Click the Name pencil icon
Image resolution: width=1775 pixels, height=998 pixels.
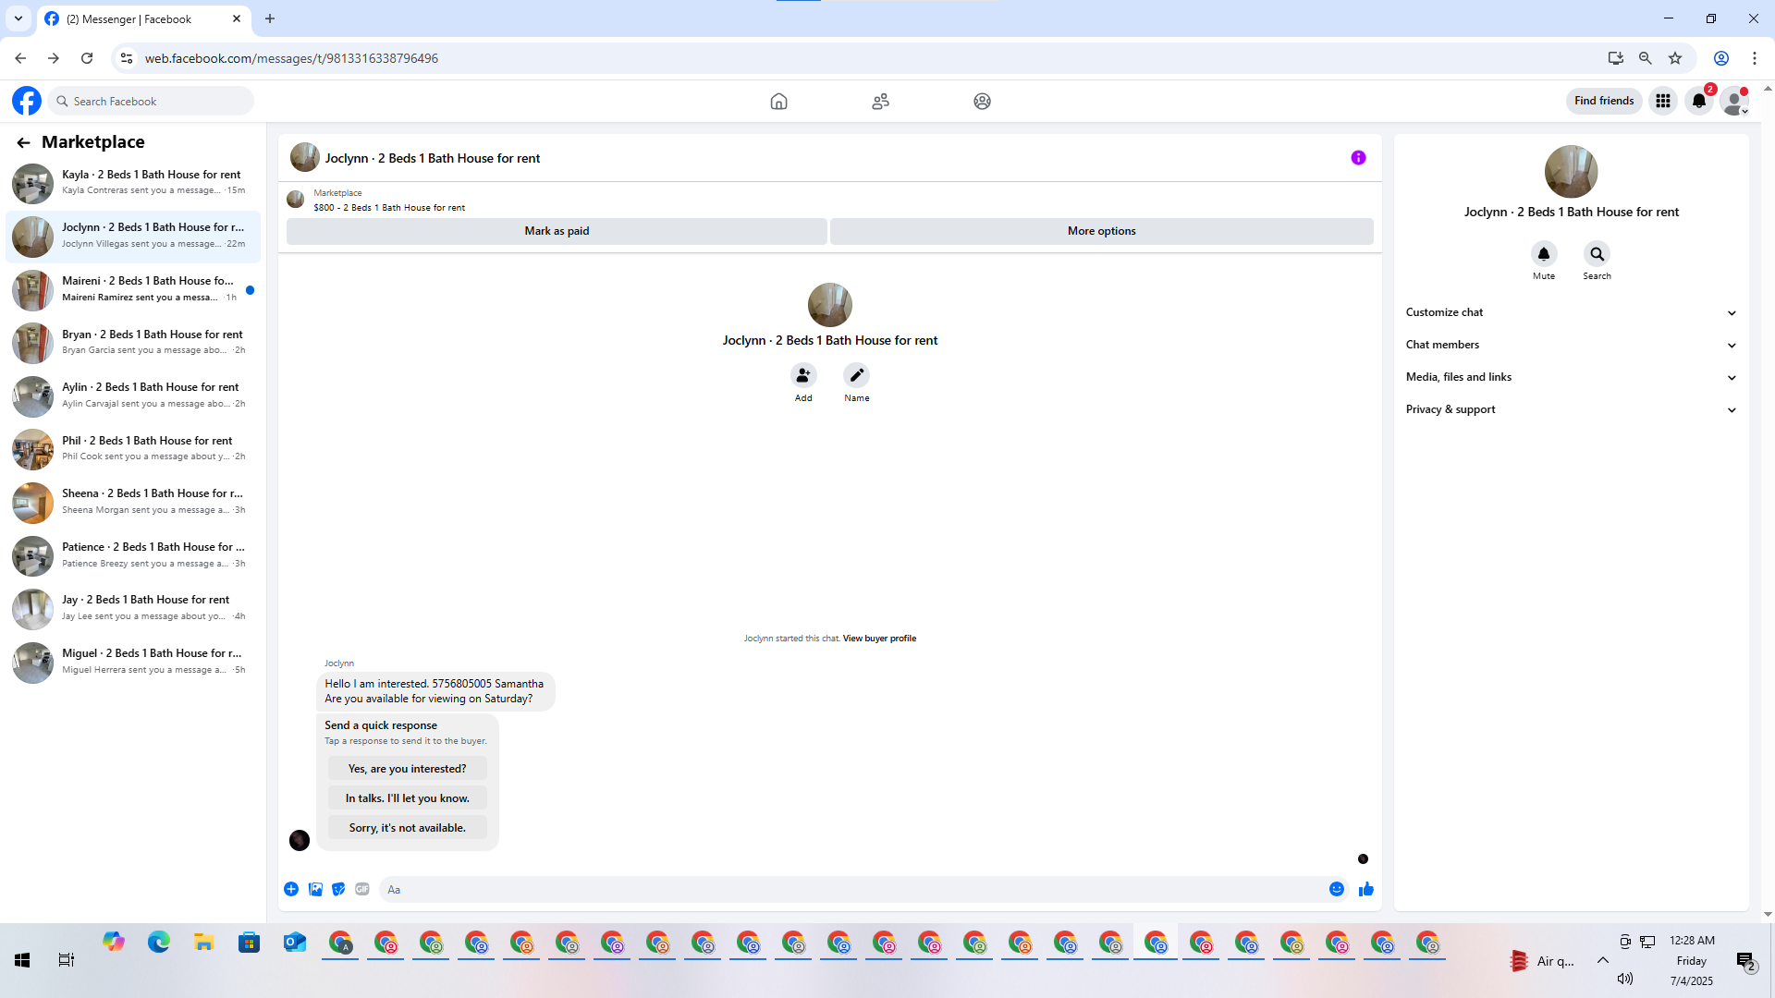pyautogui.click(x=856, y=375)
